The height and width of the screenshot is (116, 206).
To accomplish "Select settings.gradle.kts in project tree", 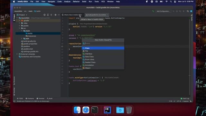I will coord(30,52).
